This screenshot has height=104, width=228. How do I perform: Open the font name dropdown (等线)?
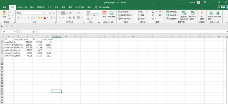41,13
